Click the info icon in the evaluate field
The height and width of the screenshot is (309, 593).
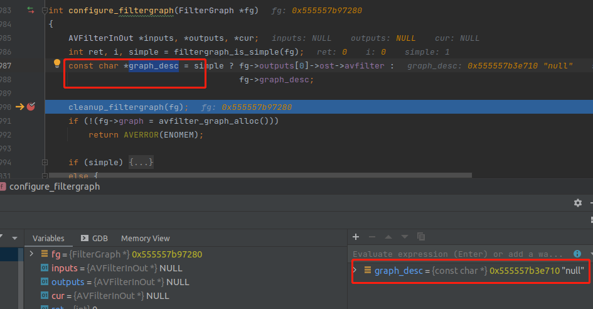pos(576,254)
